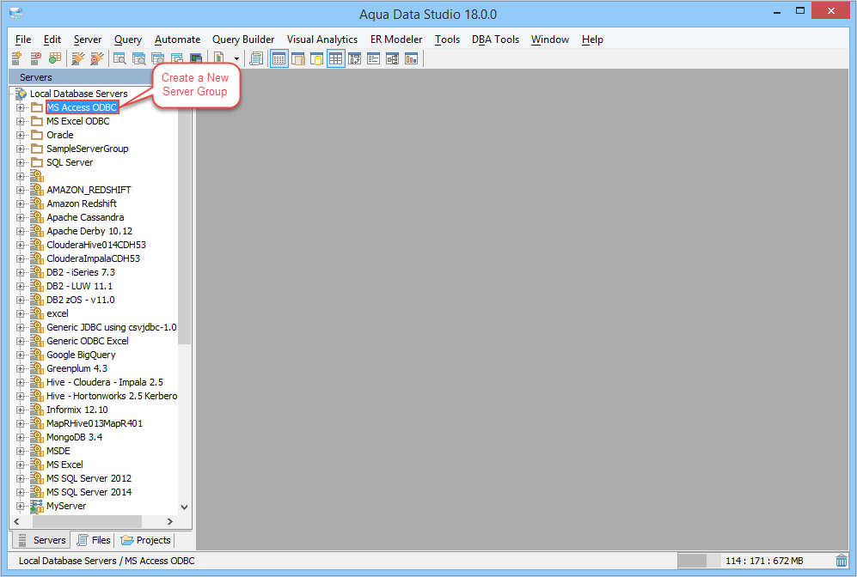Viewport: 857px width, 577px height.
Task: Toggle the second highlighted table grid icon
Action: [335, 58]
